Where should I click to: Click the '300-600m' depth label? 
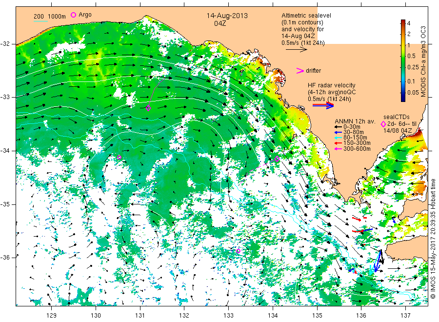357,149
